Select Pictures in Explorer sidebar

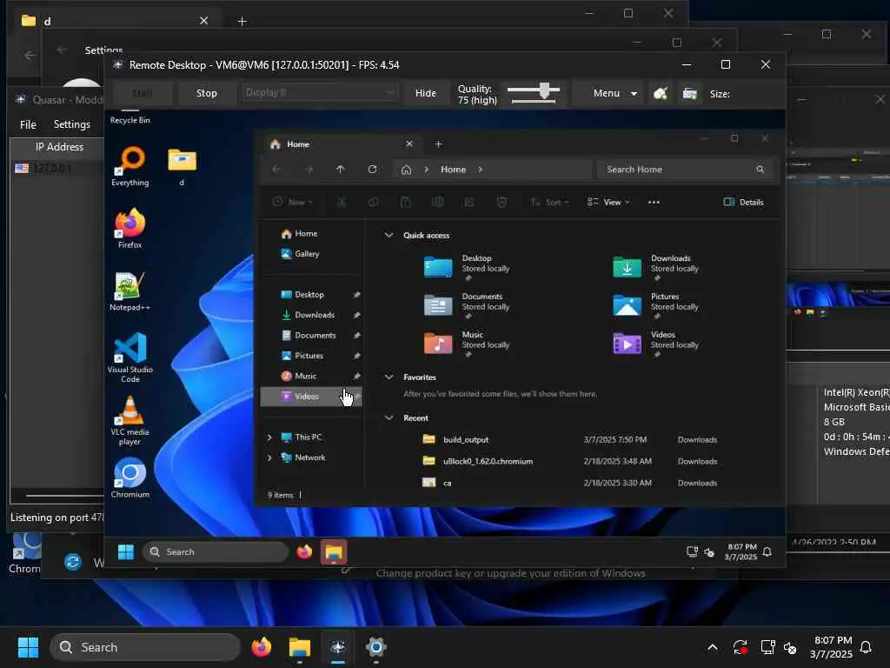coord(312,356)
